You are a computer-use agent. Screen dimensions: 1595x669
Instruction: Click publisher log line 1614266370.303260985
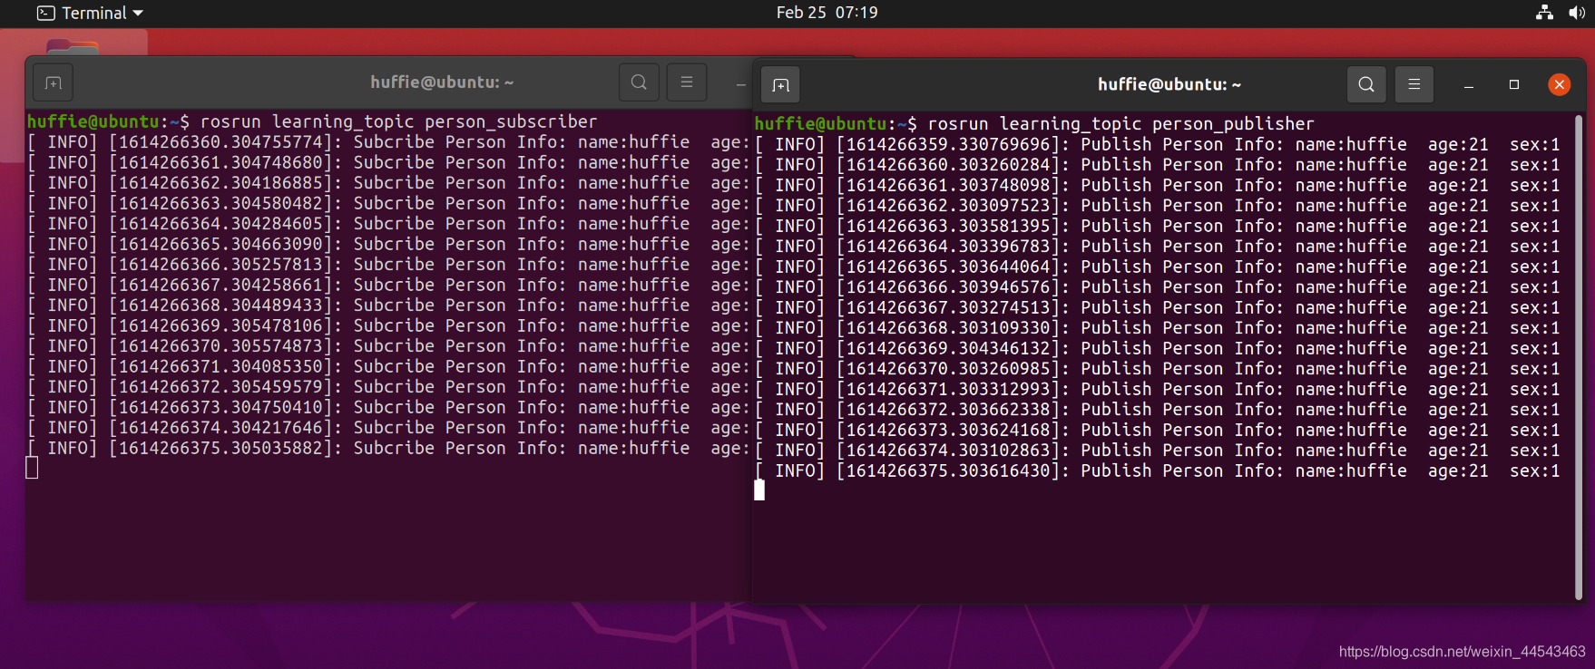tap(1158, 369)
